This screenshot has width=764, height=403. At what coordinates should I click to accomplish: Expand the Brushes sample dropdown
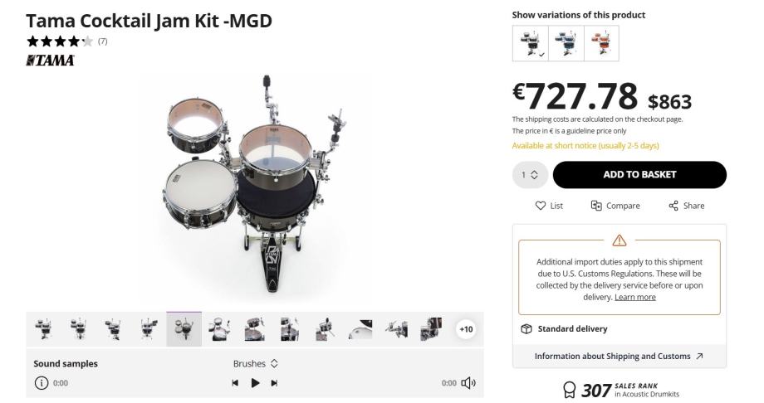coord(256,363)
